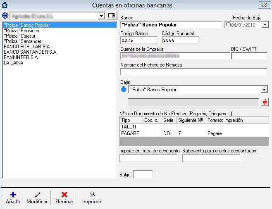Toggle the Fecha de Baja checkbox
The height and width of the screenshot is (209, 272).
coord(228,25)
